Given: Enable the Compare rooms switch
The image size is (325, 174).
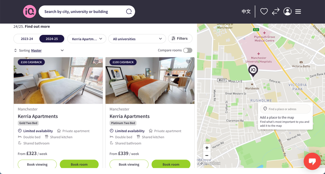Looking at the screenshot, I should click(x=188, y=50).
